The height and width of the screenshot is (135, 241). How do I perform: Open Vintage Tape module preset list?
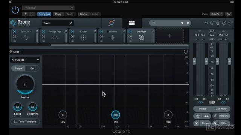[44, 41]
